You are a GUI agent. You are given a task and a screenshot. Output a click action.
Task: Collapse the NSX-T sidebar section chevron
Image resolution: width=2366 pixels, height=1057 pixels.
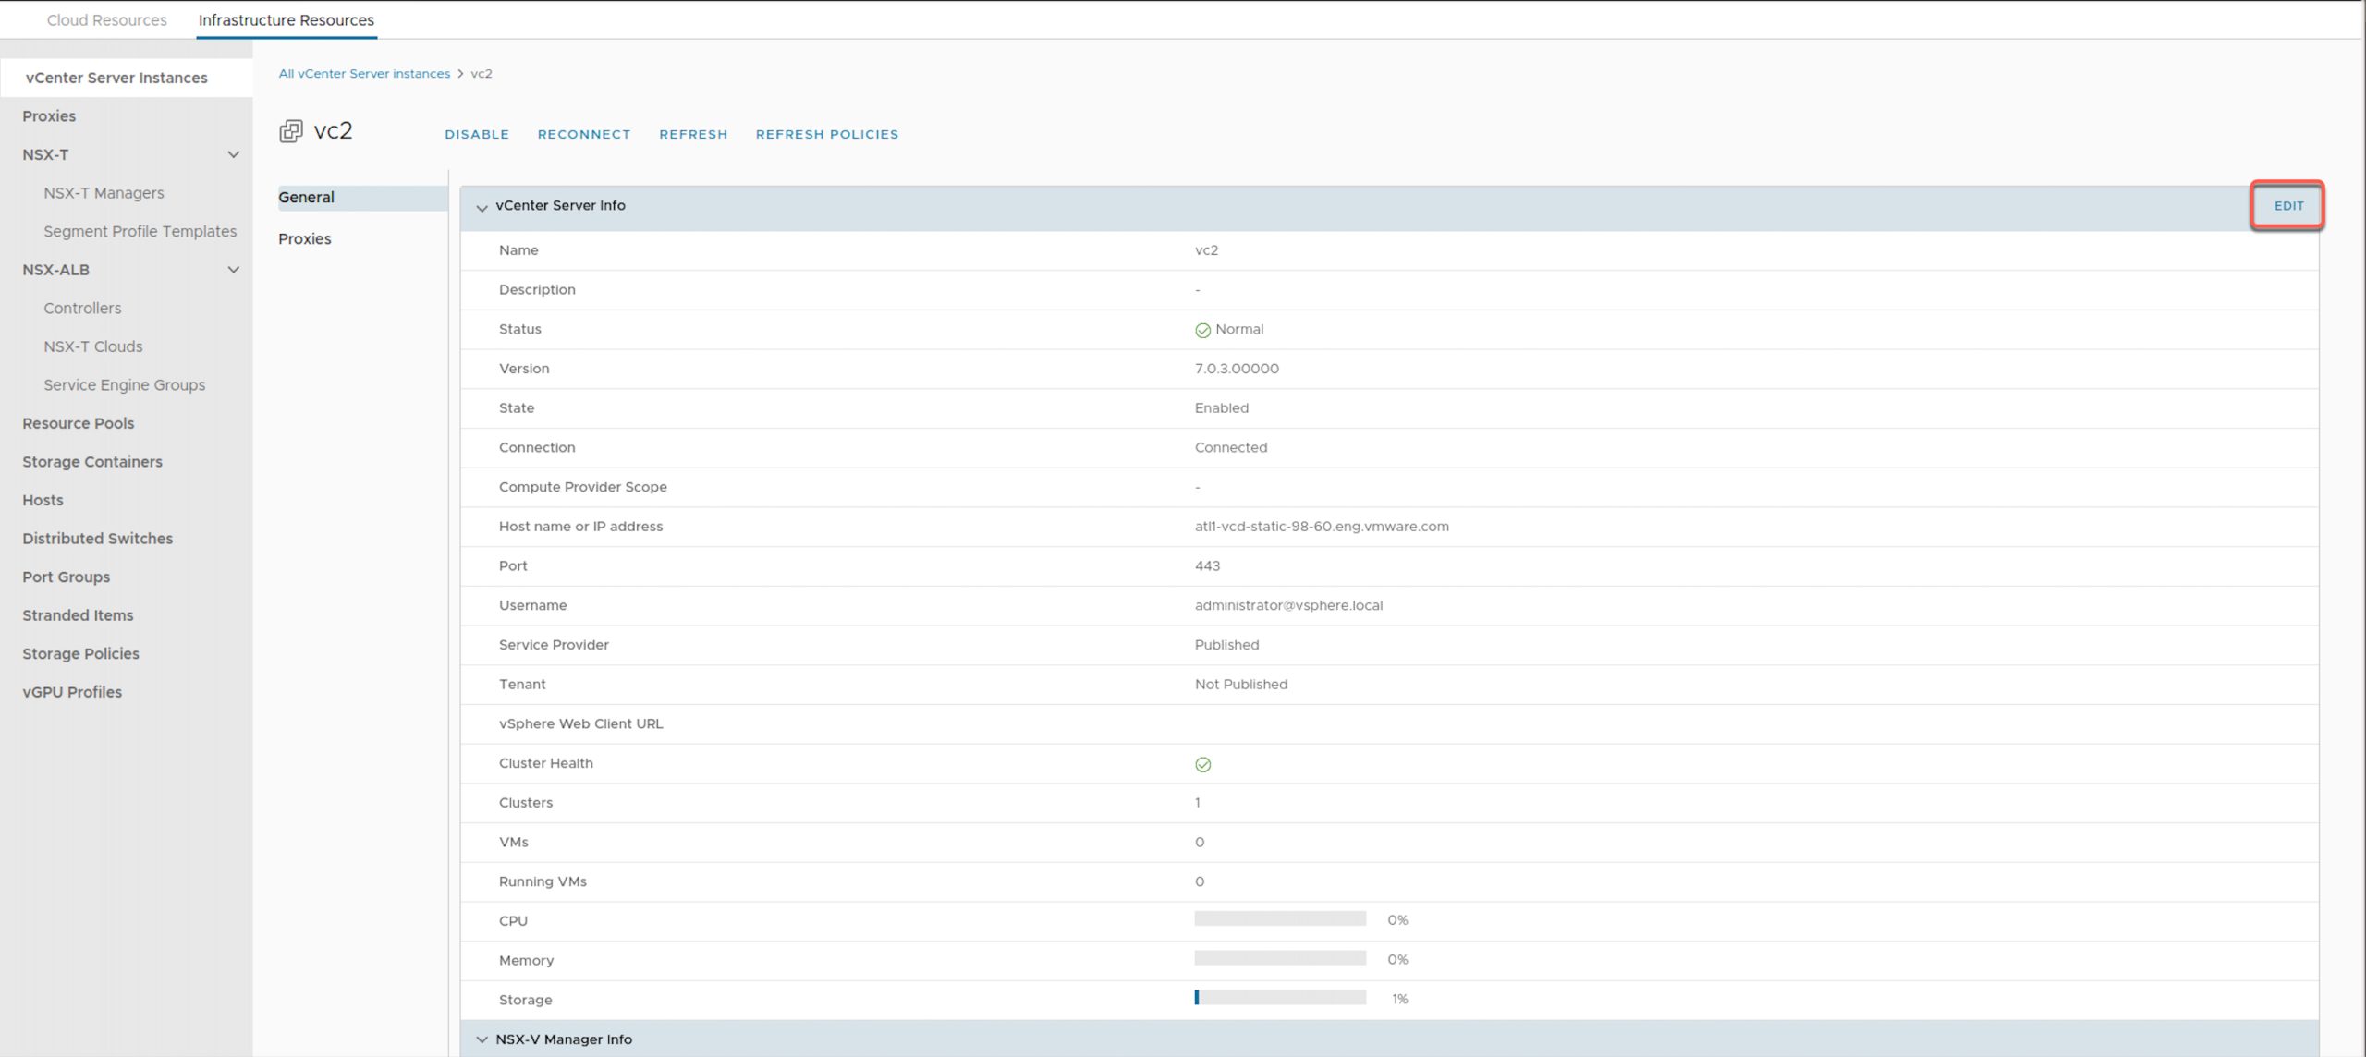click(233, 154)
